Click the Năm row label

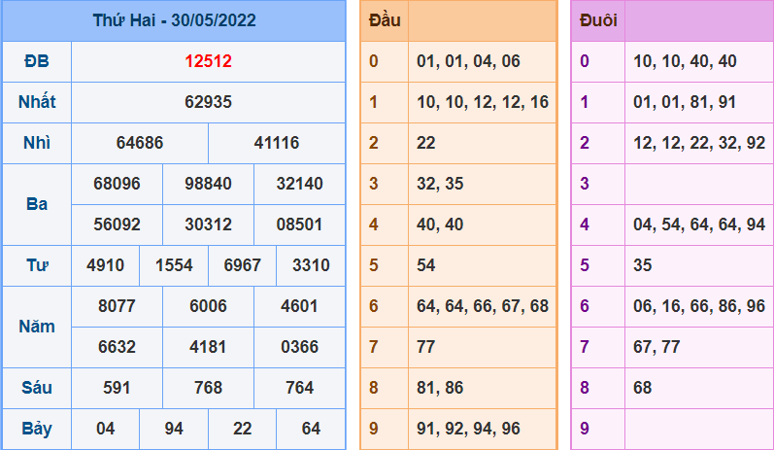click(37, 327)
